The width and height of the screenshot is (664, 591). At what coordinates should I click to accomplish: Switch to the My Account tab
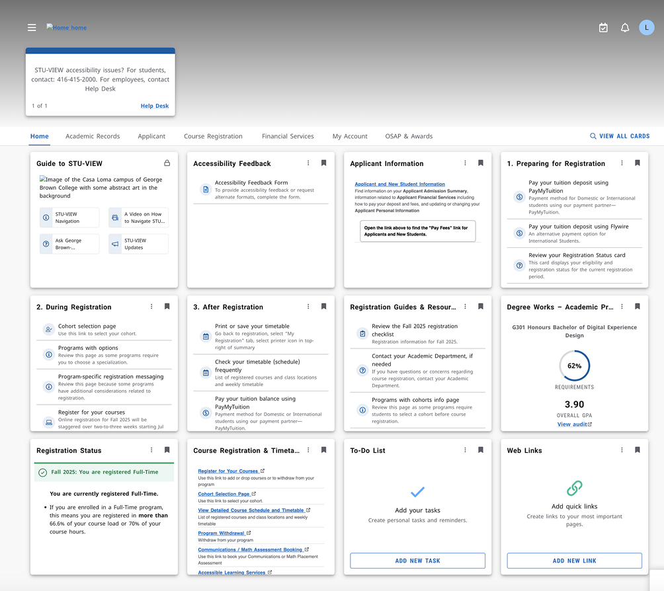pos(350,136)
